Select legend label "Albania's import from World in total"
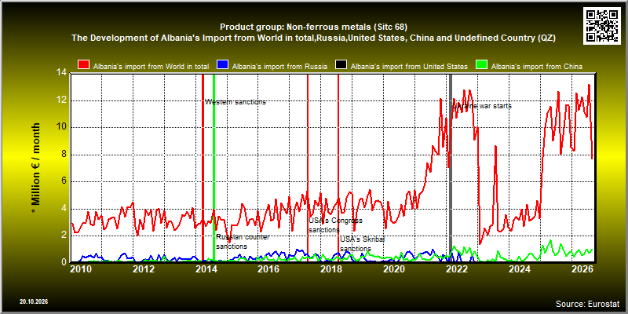The height and width of the screenshot is (314, 628). click(x=151, y=67)
